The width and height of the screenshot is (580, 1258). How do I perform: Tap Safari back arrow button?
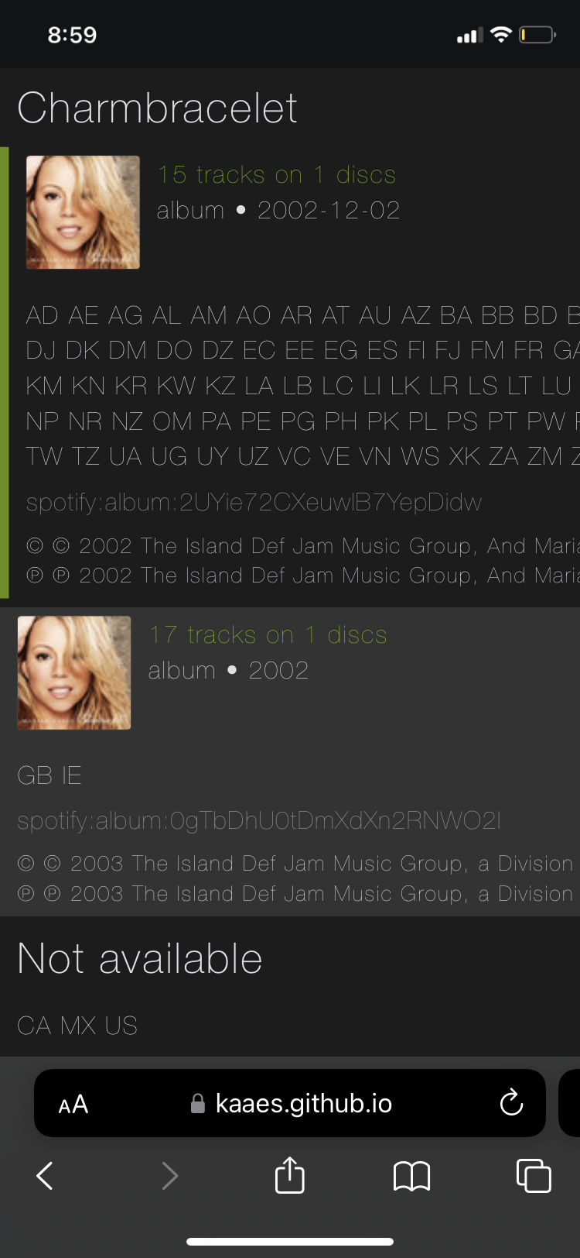(x=45, y=1175)
